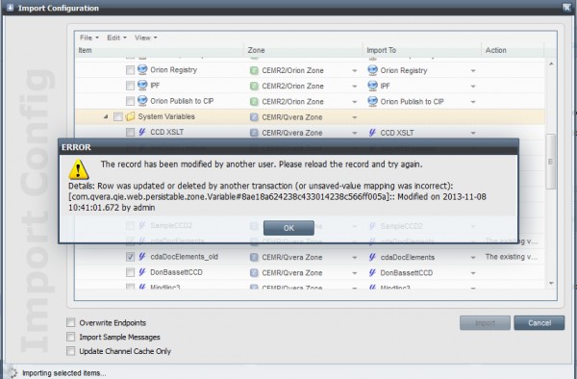Screen dimensions: 577x379
Task: Click the disabled Import button
Action: point(485,322)
